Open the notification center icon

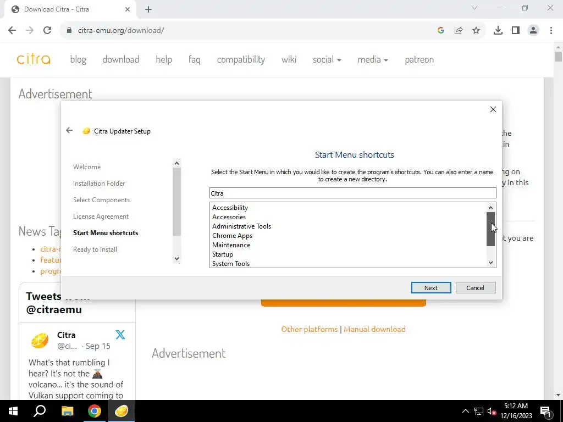(546, 412)
